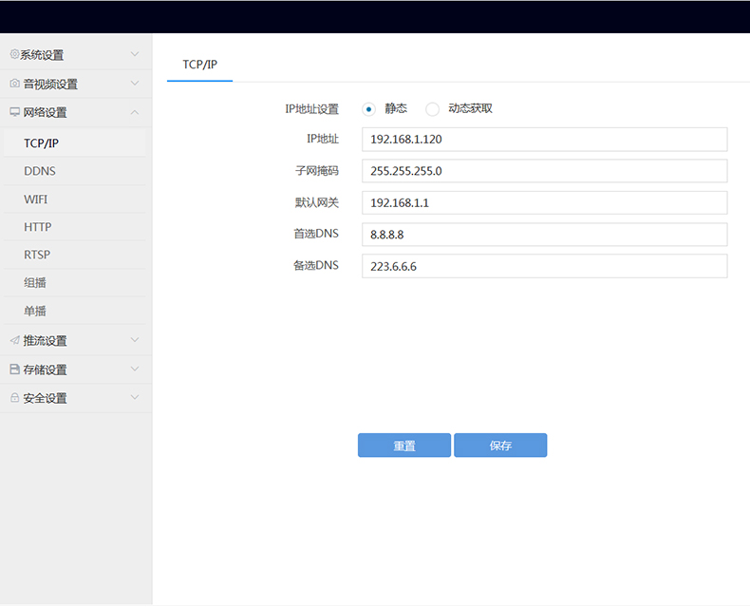Open the HTTP sidebar item
750x607 pixels.
click(75, 227)
